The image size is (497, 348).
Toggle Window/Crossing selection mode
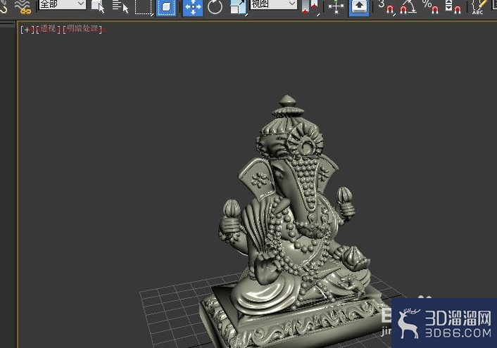click(165, 8)
